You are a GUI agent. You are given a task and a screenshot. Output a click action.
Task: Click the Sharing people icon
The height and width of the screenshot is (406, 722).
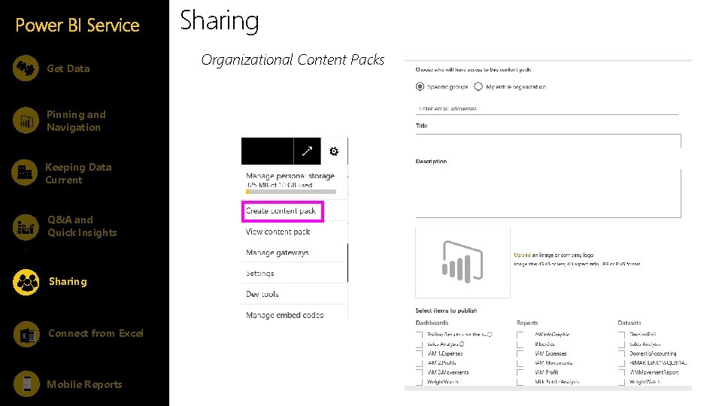(x=26, y=282)
